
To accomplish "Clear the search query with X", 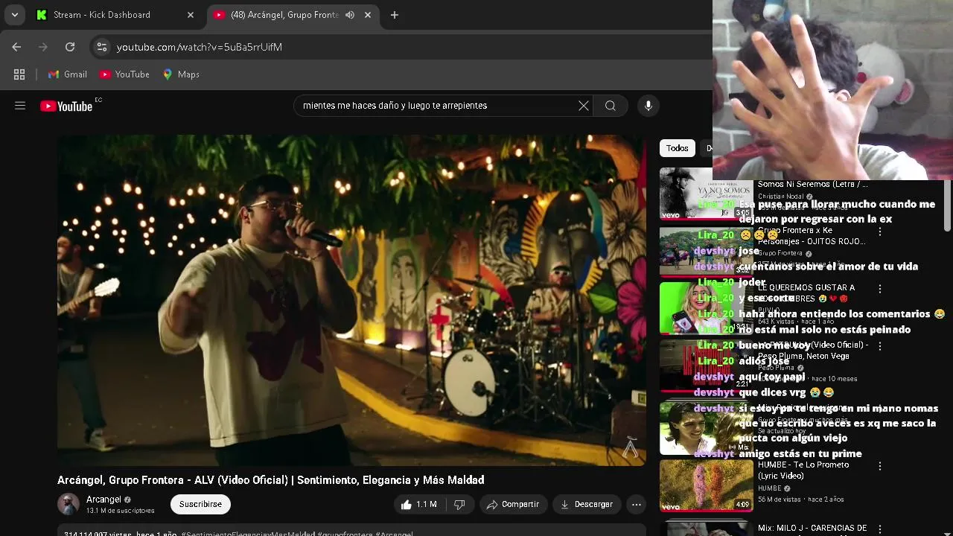I will [x=584, y=106].
